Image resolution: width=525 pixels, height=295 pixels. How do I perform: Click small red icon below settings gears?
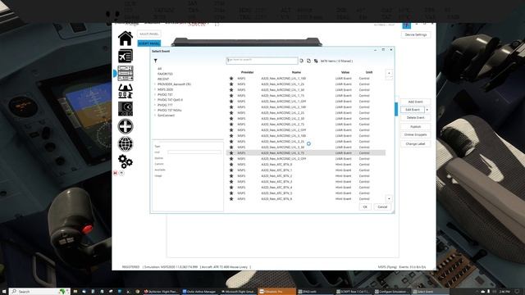tap(116, 173)
